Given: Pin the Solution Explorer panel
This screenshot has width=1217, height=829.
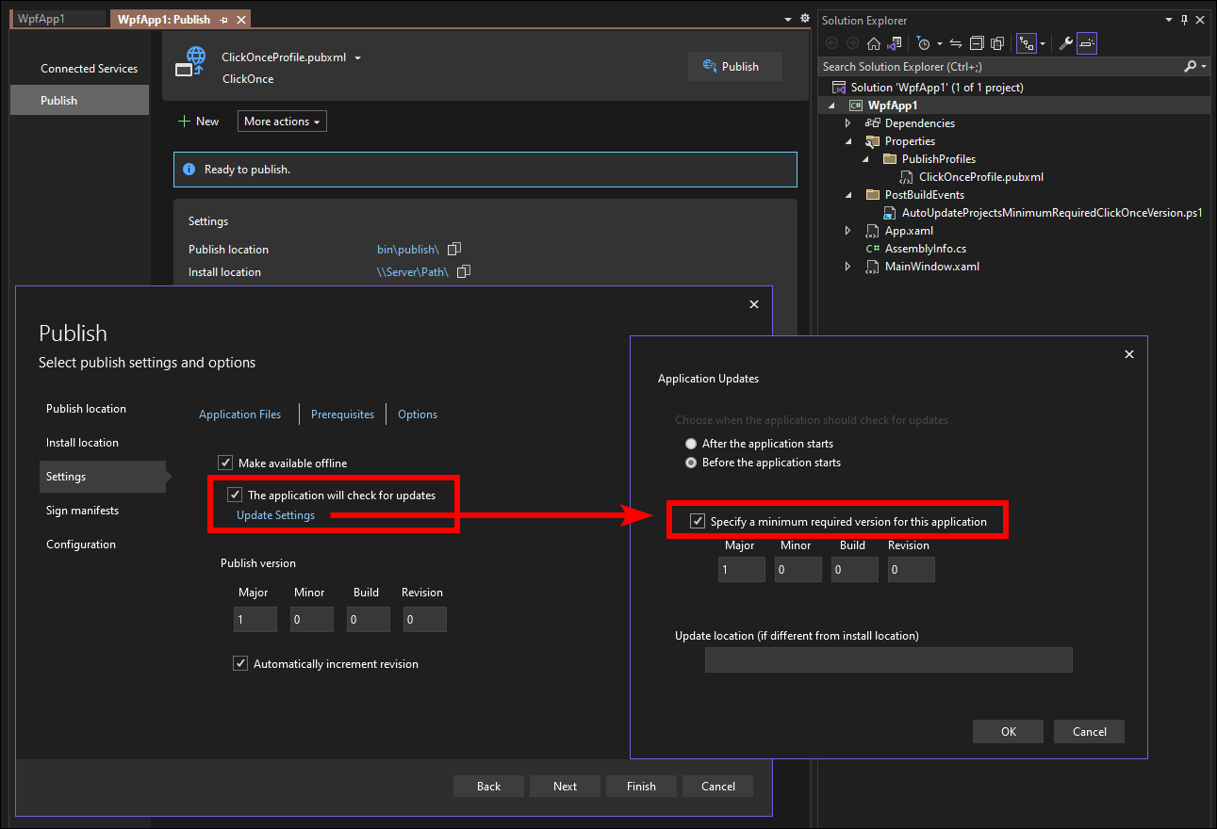Looking at the screenshot, I should pyautogui.click(x=1184, y=20).
